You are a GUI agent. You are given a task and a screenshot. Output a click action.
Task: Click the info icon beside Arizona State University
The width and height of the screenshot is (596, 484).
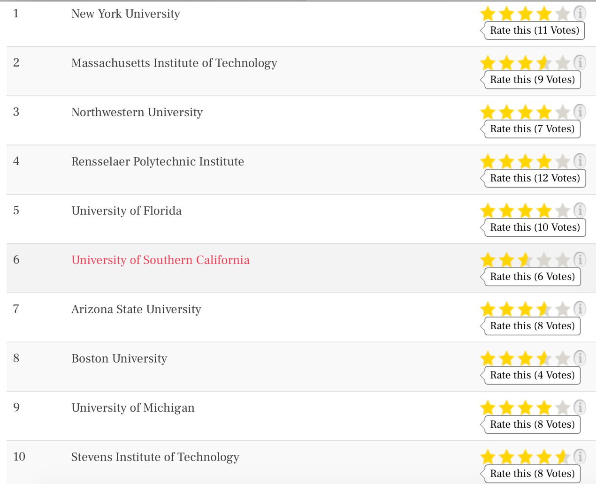(x=580, y=309)
